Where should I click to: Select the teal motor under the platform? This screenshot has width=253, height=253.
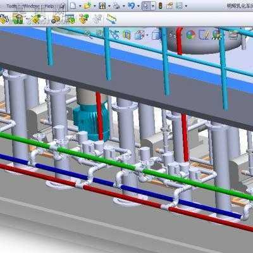point(91,121)
